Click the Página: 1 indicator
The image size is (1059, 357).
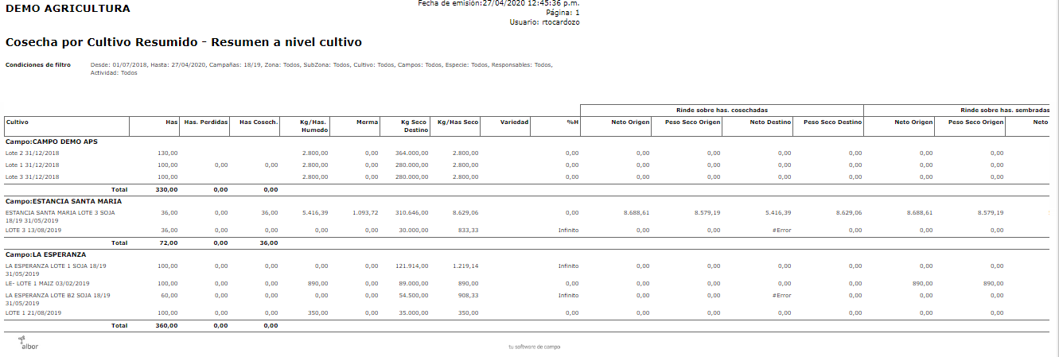(563, 13)
